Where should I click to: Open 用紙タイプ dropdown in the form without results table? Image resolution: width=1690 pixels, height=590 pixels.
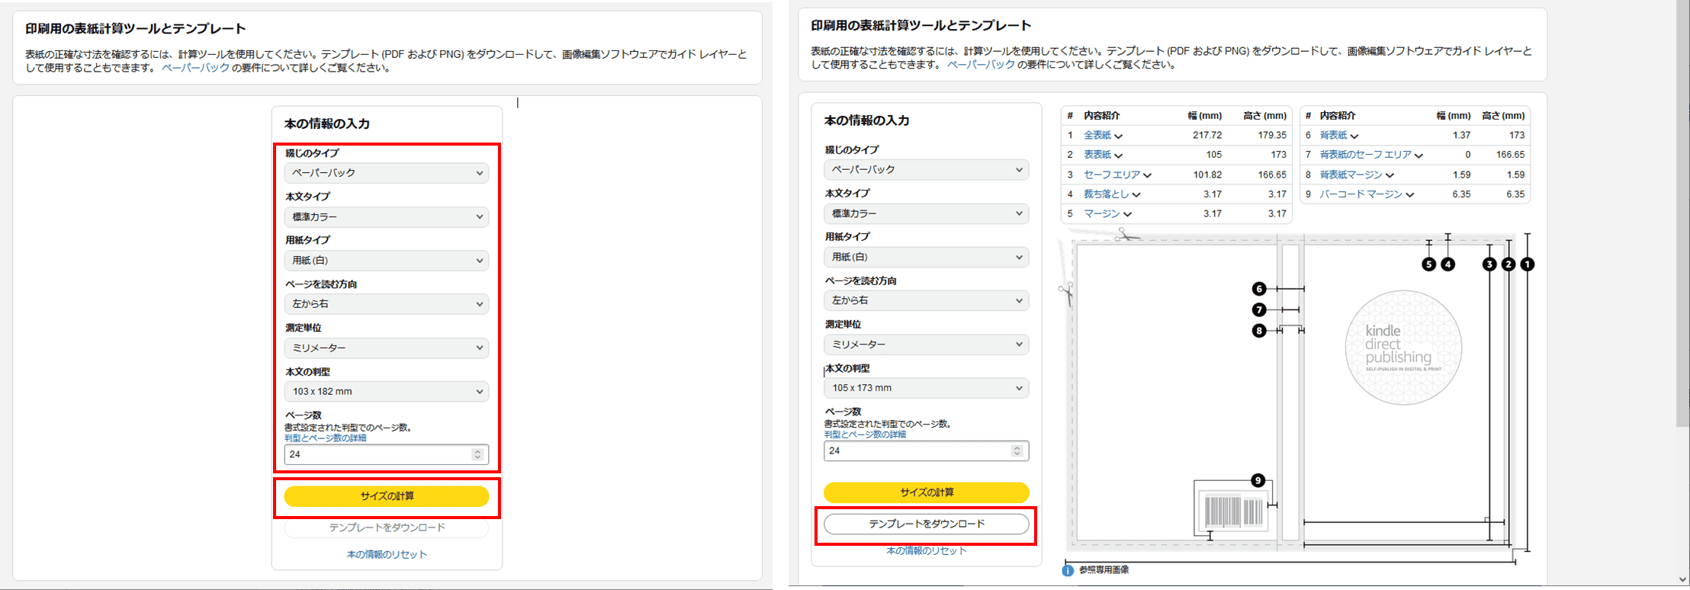387,261
